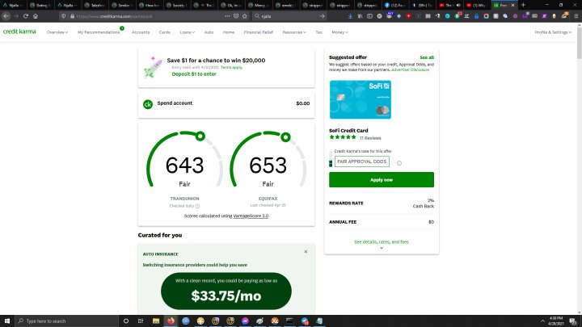Viewport: 582px width, 327px height.
Task: Dismiss the Auto Insurance card with X
Action: click(306, 251)
